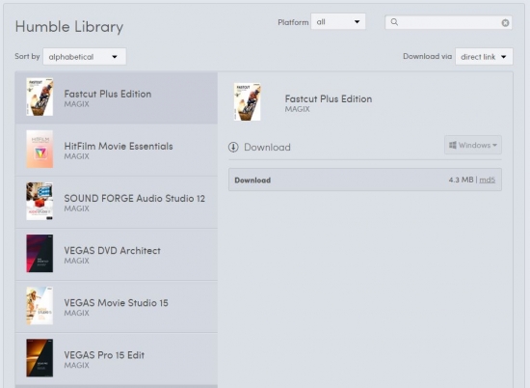Select SOUND FORGE Audio Studio 12

tap(117, 202)
